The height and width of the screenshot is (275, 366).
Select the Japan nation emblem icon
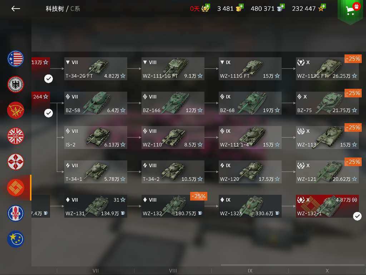pos(15,161)
